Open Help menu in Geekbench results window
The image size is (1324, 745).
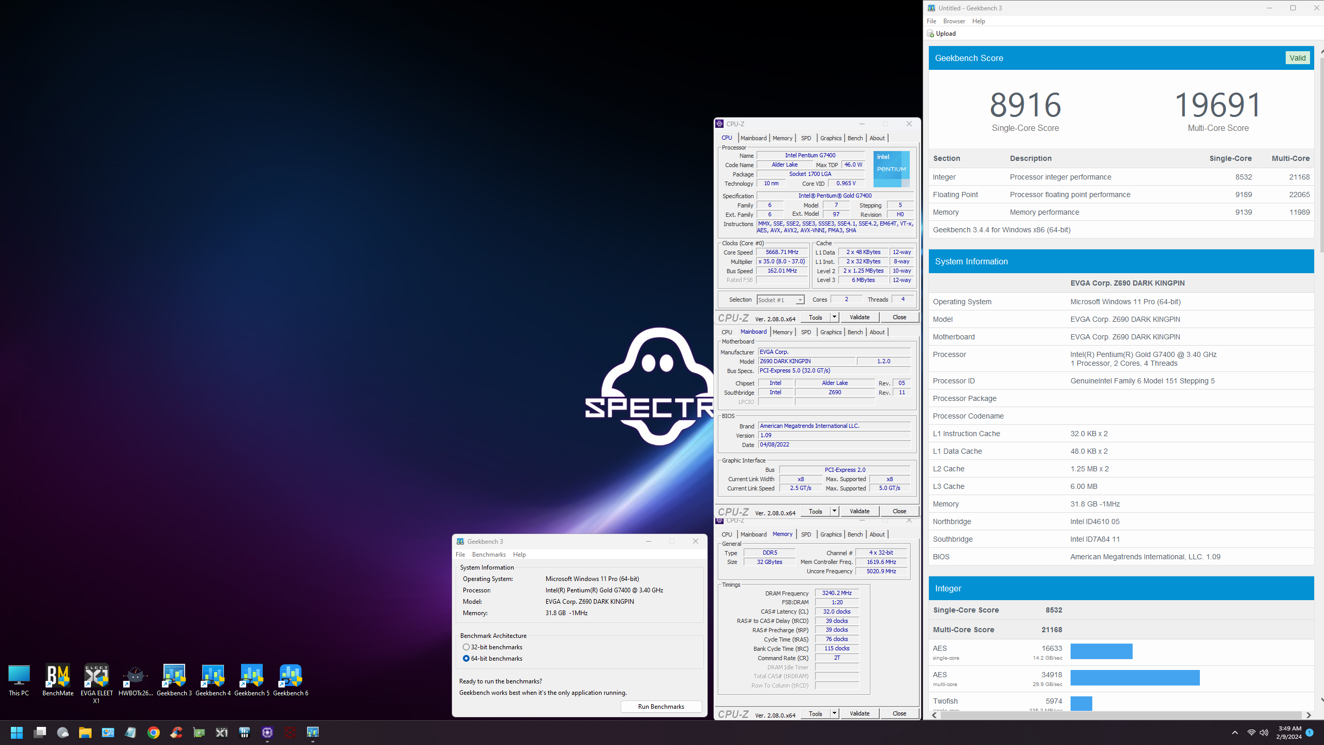tap(979, 21)
